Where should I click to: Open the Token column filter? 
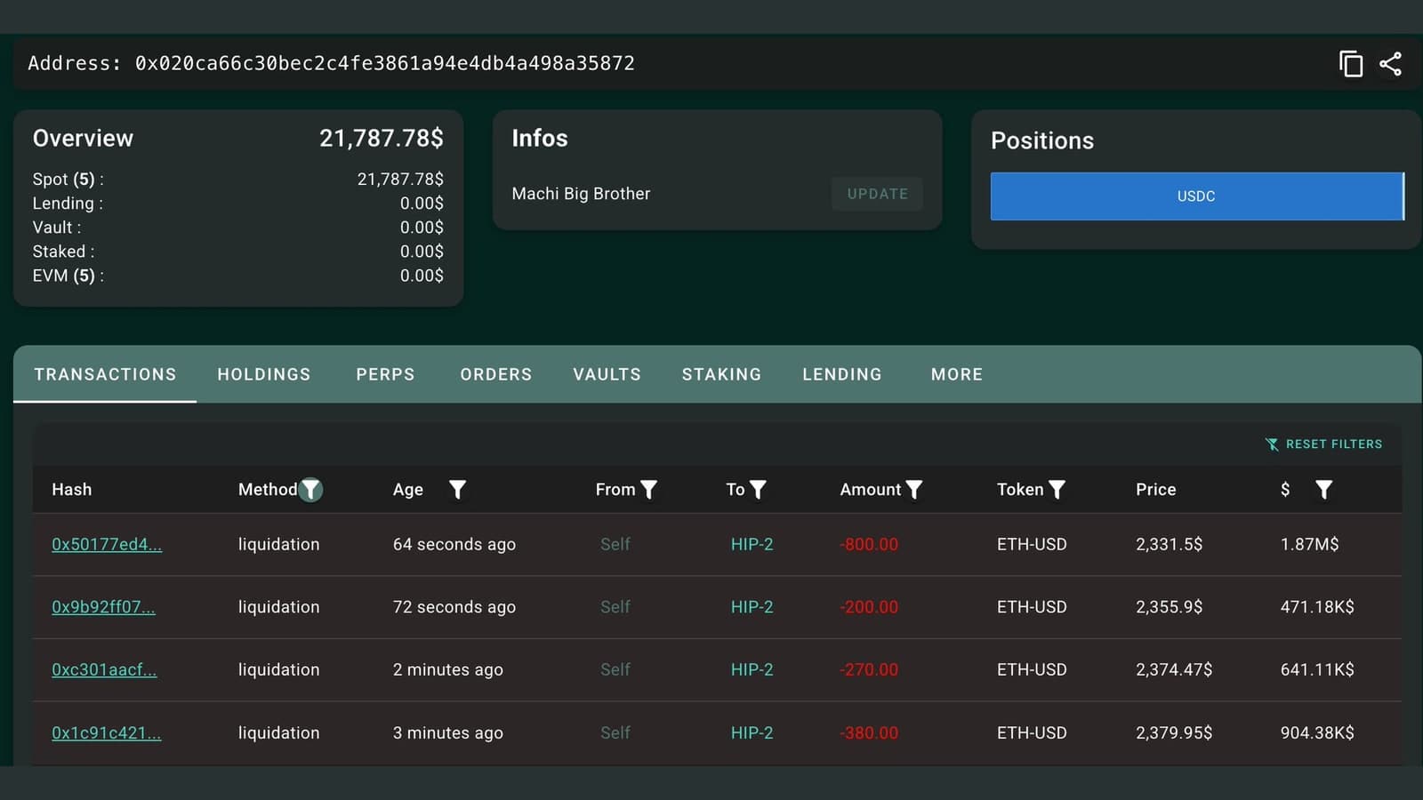(1057, 490)
